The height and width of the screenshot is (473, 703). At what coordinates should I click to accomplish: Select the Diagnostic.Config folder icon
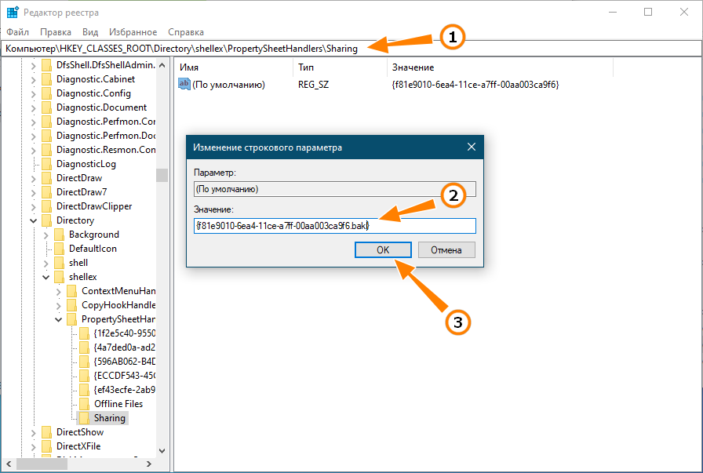click(x=46, y=93)
